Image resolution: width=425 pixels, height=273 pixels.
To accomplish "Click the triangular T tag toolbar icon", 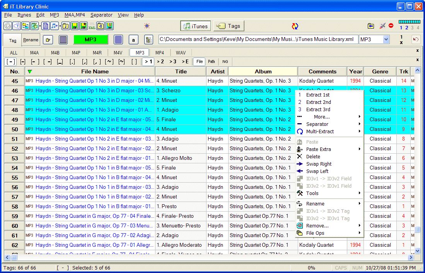I will [16, 26].
